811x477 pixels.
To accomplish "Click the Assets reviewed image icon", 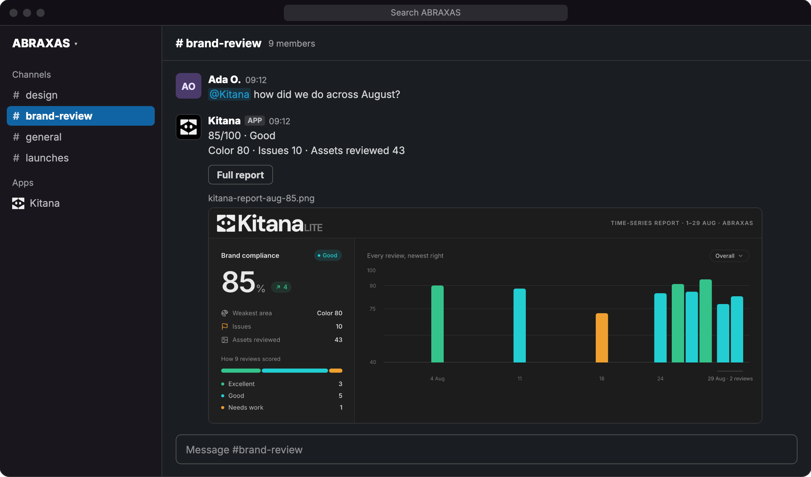I will point(225,340).
